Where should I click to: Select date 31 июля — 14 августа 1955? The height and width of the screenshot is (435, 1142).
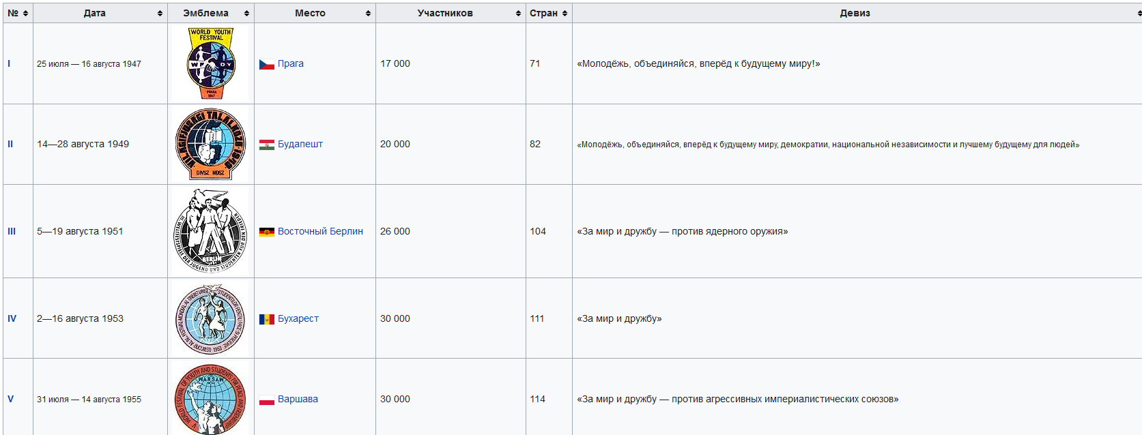tap(89, 400)
